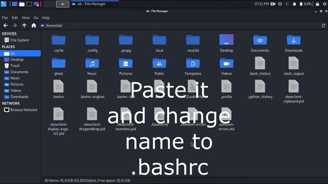
Task: Click the battery 63% indicator
Action: coord(305,4)
